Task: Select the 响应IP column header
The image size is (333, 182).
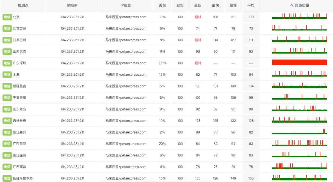Action: 72,6
